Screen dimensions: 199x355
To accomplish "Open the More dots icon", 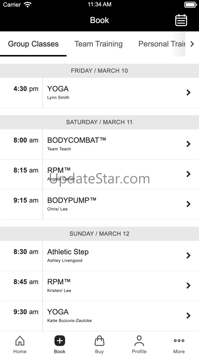I will [x=179, y=341].
